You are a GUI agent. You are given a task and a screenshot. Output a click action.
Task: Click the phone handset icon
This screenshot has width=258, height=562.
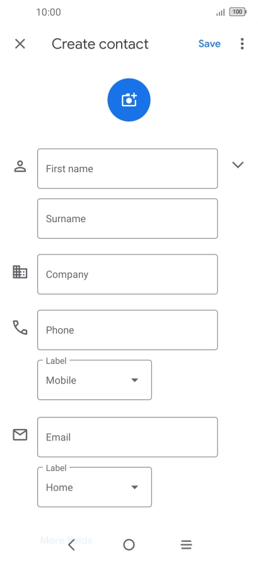[20, 328]
